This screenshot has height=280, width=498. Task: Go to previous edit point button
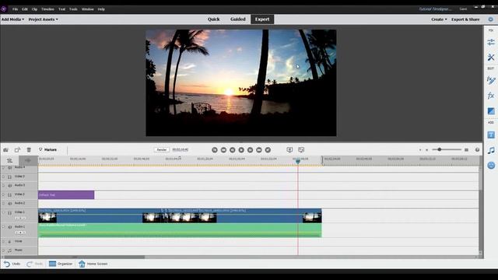(x=215, y=150)
